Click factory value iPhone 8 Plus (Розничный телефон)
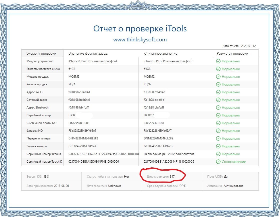The height and width of the screenshot is (217, 280). tap(93, 61)
